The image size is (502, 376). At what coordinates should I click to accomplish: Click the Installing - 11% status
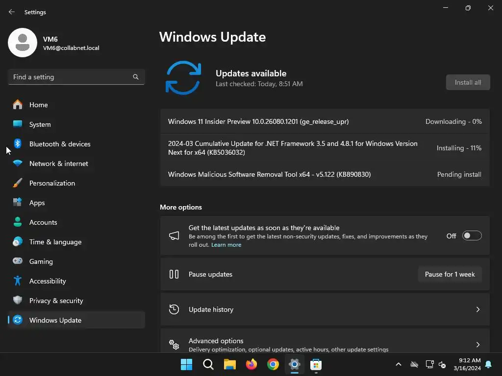coord(459,148)
